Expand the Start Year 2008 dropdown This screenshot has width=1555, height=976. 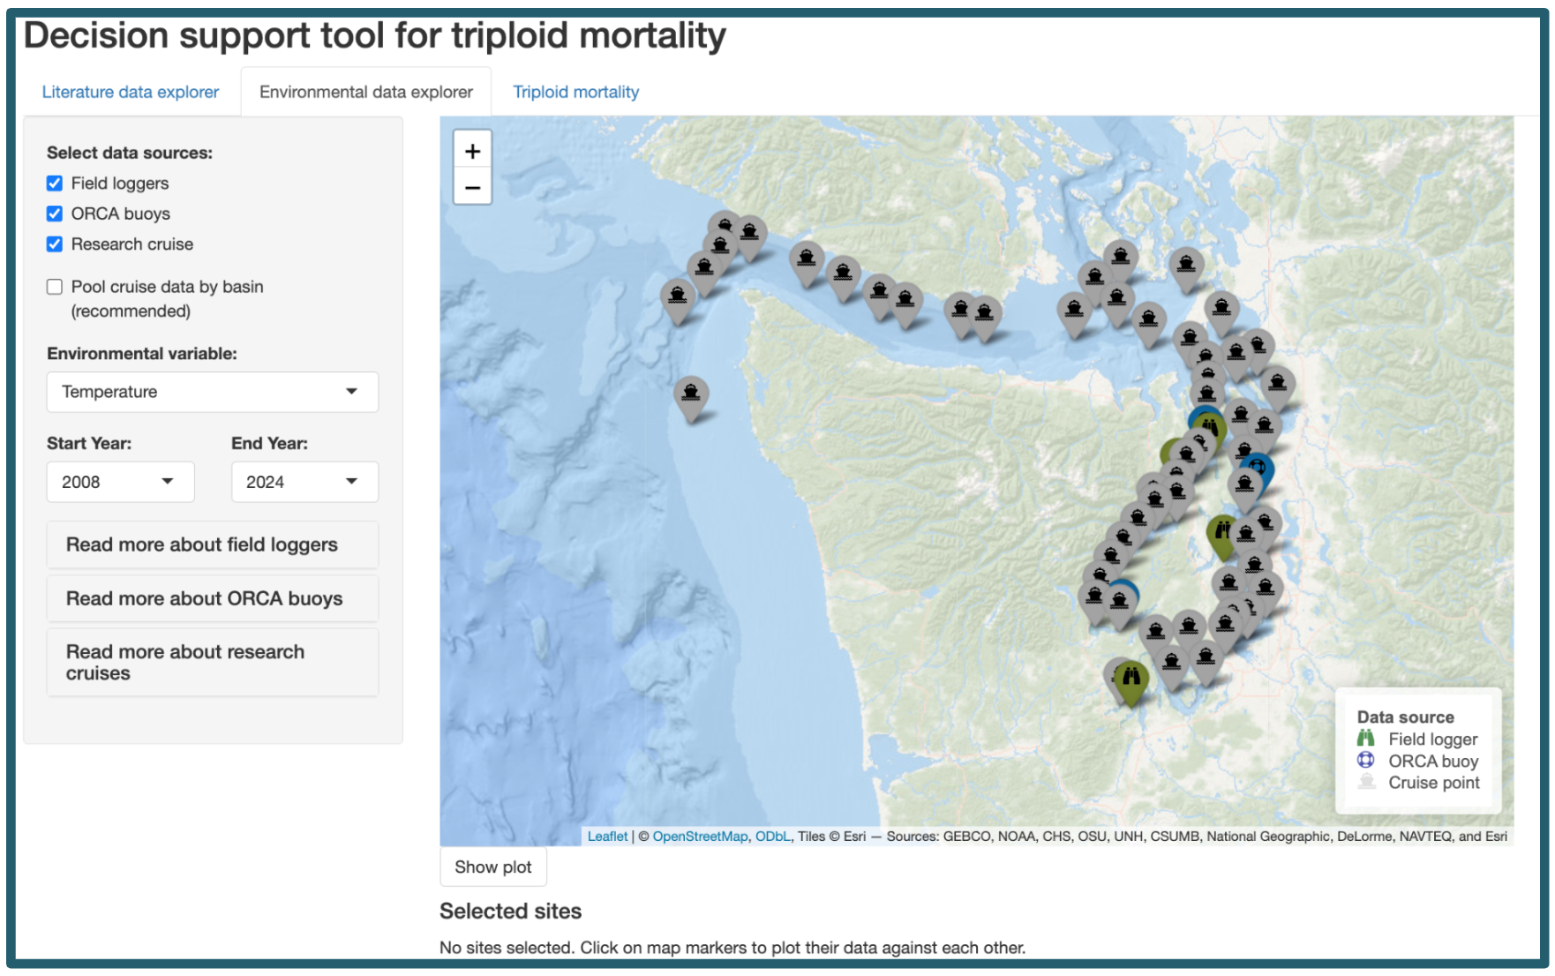pos(120,482)
